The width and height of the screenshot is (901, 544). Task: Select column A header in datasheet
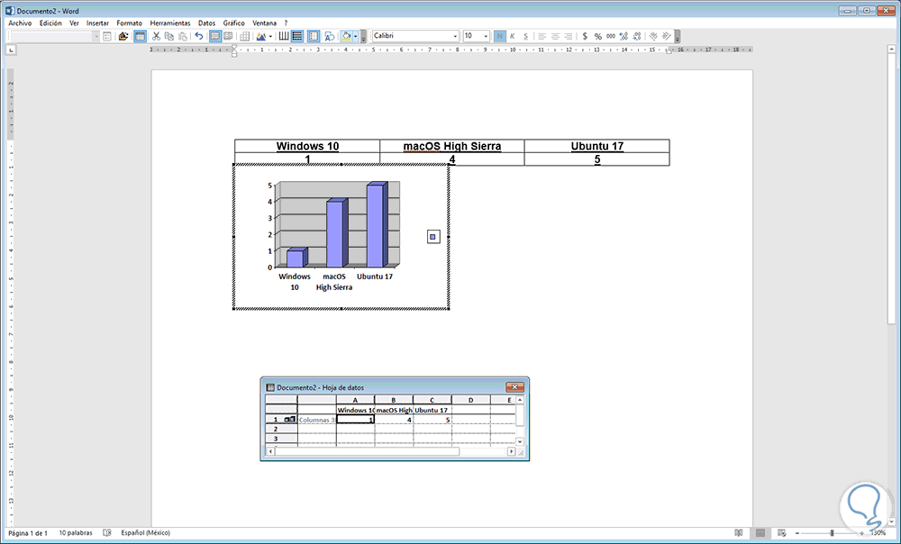coord(355,400)
